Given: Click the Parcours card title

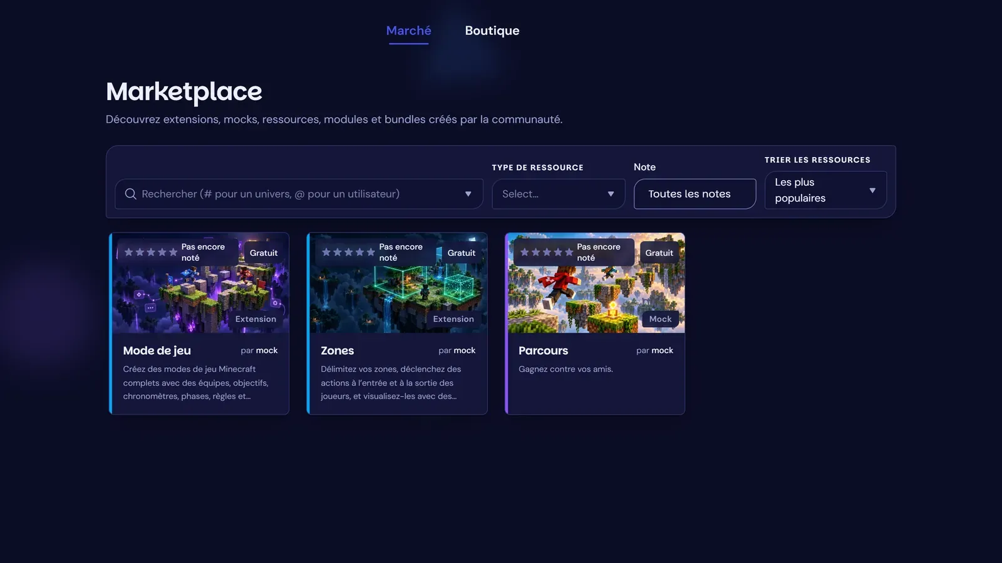Looking at the screenshot, I should [543, 350].
